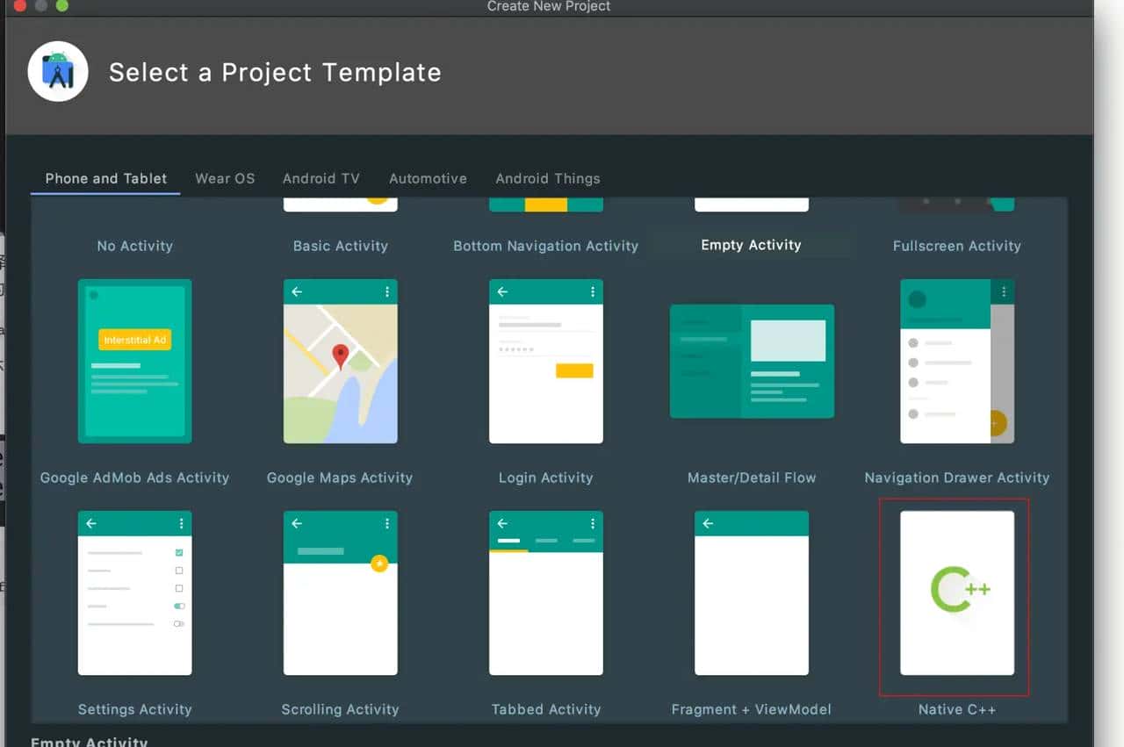This screenshot has height=747, width=1124.
Task: Choose the Master/Detail Flow template
Action: coord(752,362)
